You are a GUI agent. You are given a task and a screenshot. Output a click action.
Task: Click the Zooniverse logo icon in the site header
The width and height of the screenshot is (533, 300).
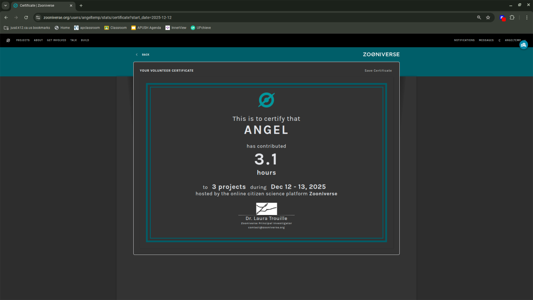8,40
